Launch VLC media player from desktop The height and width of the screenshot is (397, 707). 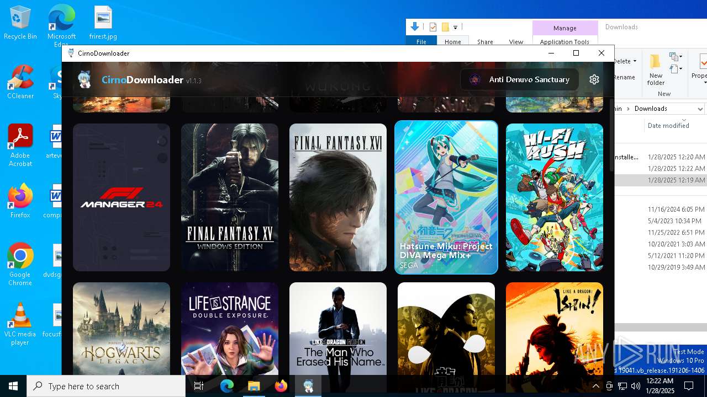(20, 324)
